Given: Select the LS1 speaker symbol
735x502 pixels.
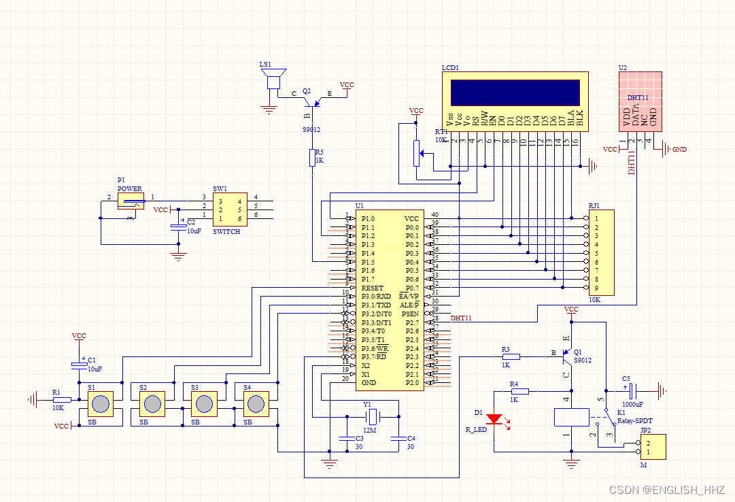Looking at the screenshot, I should (x=273, y=80).
